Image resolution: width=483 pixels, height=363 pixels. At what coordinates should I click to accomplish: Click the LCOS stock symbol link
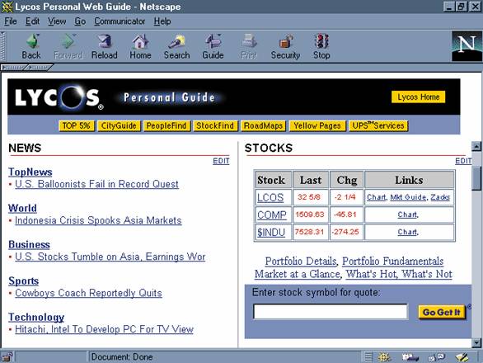click(270, 197)
